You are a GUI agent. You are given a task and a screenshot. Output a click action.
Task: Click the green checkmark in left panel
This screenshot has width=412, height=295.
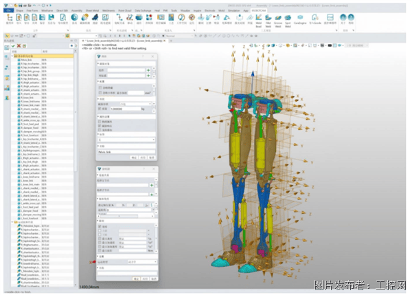(x=13, y=46)
